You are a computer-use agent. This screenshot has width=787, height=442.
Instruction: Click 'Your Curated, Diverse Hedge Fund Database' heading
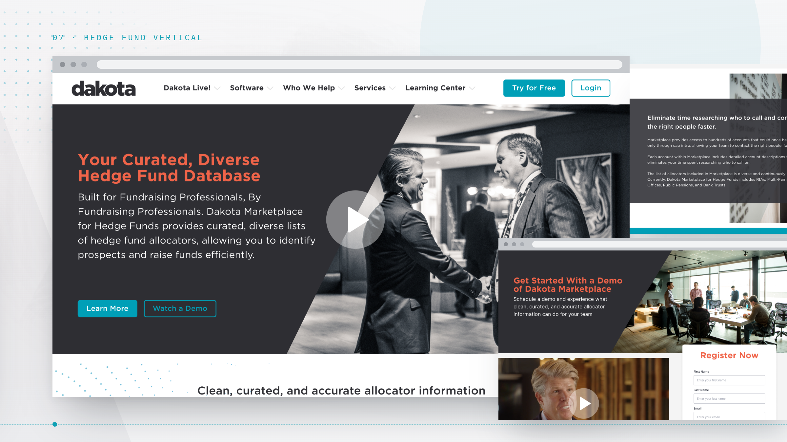click(169, 168)
